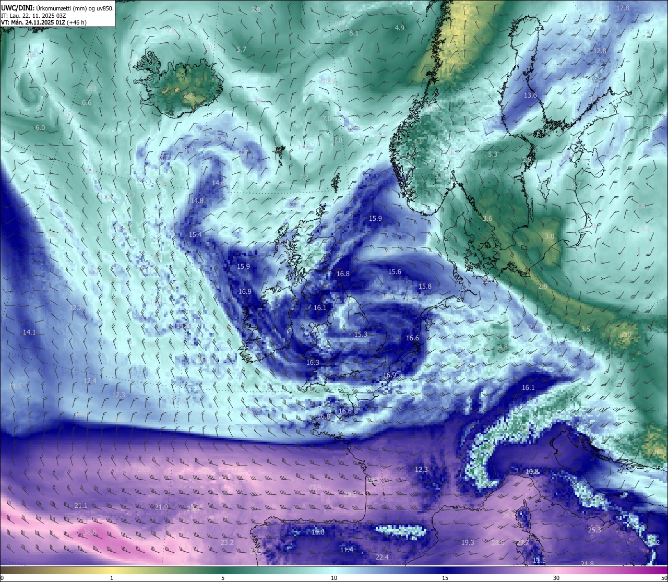Click the 19.3 value on the map
This screenshot has height=582, width=668.
tap(468, 543)
